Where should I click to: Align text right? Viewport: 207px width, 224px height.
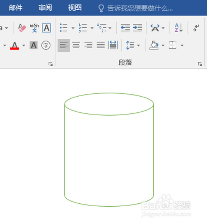pyautogui.click(x=88, y=45)
